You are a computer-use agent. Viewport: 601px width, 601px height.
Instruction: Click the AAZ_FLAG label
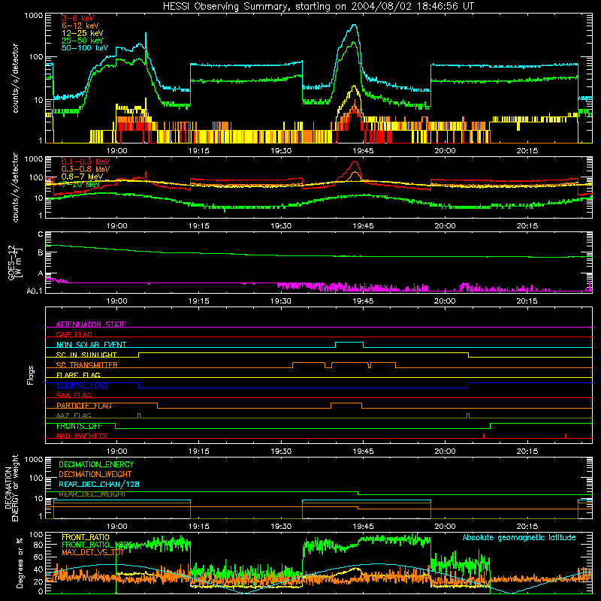coord(74,415)
